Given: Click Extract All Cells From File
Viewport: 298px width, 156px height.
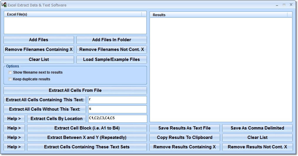Looking at the screenshot, I should point(75,90).
